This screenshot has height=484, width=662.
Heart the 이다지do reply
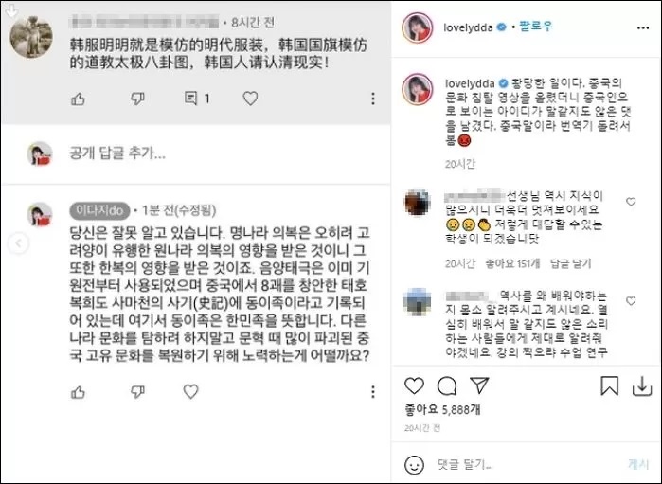point(190,391)
